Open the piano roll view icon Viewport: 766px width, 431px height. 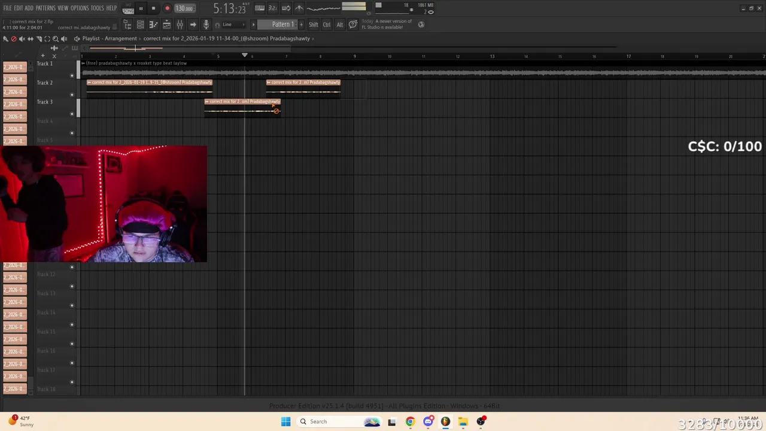click(x=153, y=25)
